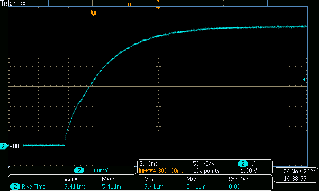Click the Stop acquisition status label

[19, 3]
